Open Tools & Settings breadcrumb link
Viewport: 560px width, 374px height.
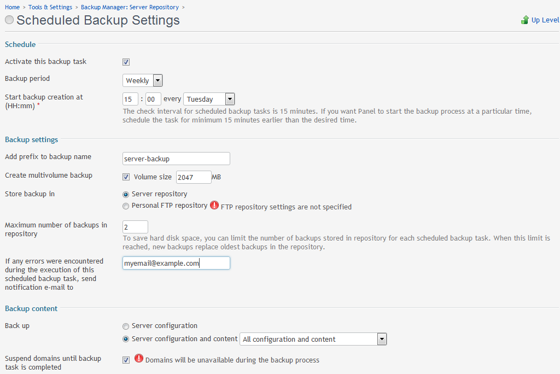click(50, 7)
